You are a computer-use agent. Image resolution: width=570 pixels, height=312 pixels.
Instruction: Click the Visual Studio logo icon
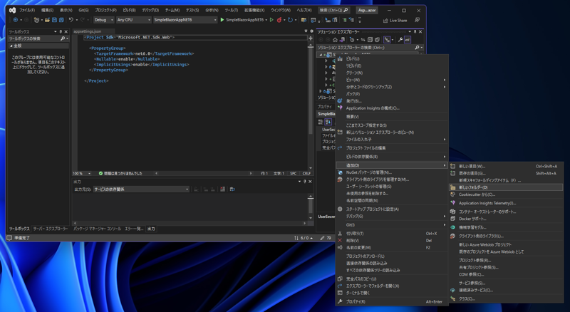12,10
